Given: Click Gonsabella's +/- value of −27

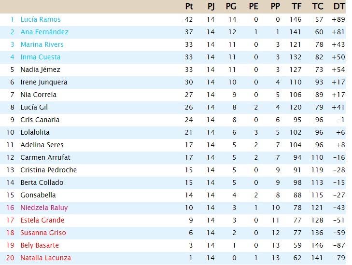Looking at the screenshot, I should [x=338, y=195].
